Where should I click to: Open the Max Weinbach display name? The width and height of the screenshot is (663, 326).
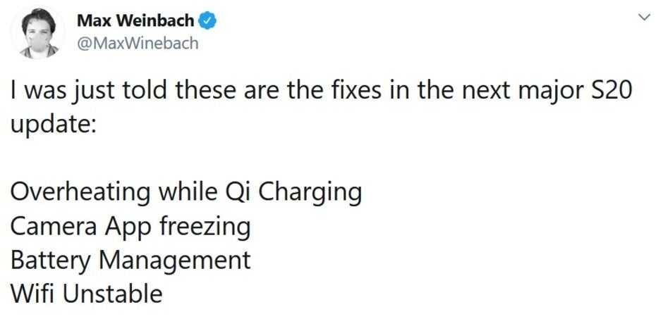[x=135, y=21]
